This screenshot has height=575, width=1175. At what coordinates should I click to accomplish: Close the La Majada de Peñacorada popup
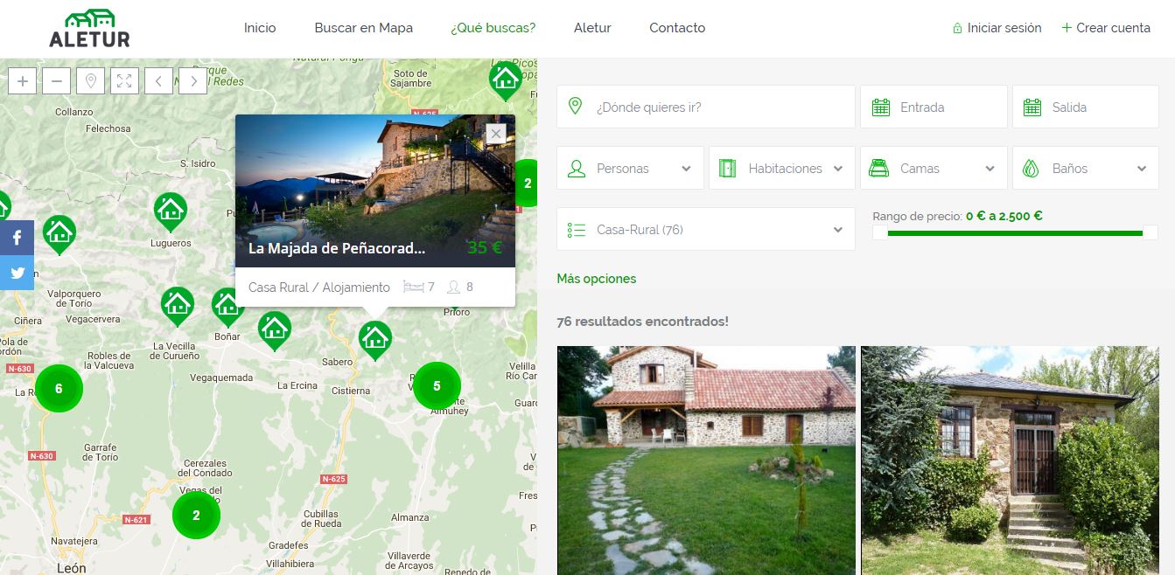[x=496, y=133]
